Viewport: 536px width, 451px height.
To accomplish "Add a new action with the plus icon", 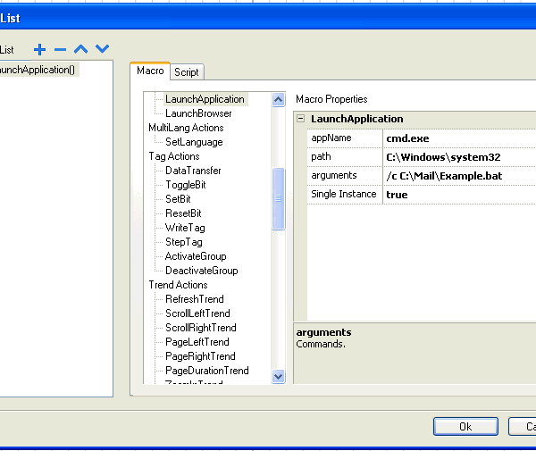I will click(x=40, y=49).
